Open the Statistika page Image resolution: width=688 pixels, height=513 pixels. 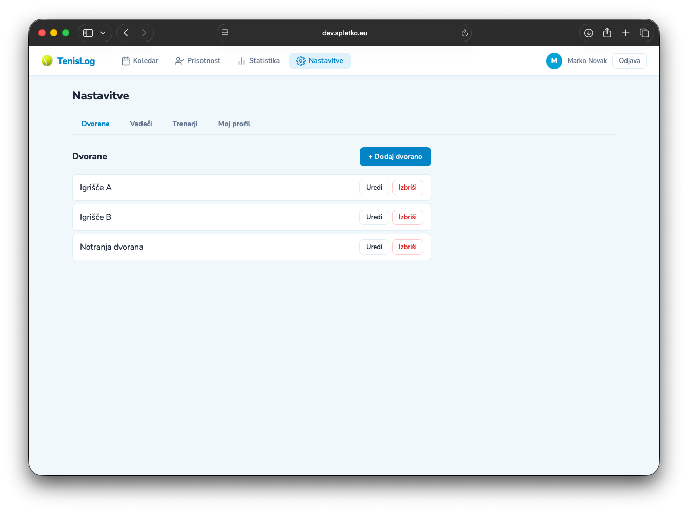[258, 60]
